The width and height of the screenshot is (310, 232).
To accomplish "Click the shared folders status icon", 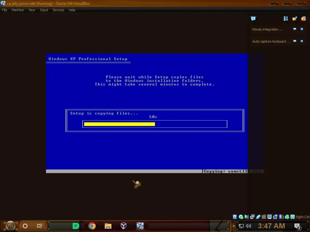I will pyautogui.click(x=264, y=217).
